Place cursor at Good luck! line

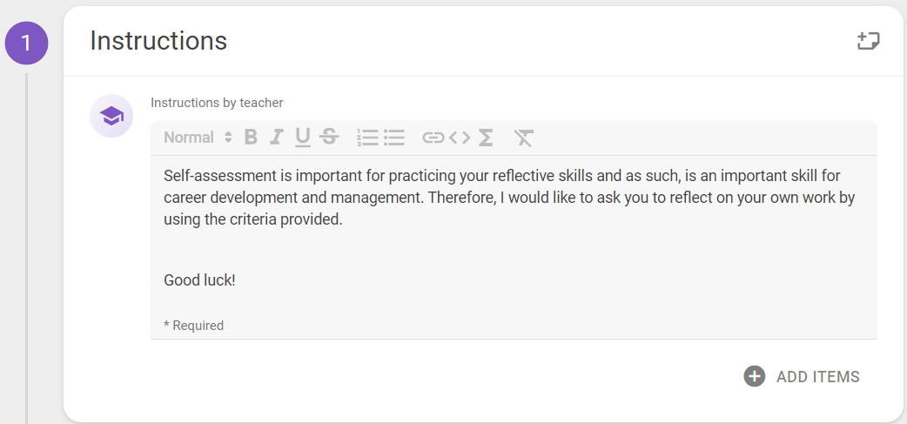tap(199, 280)
